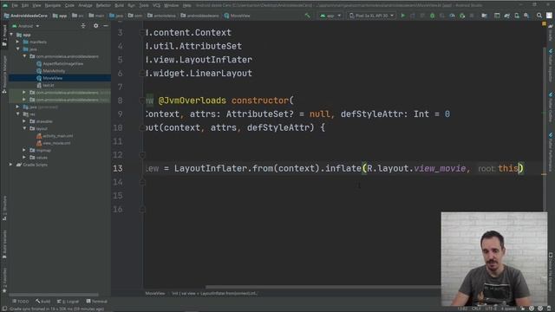
Task: Open the SDK Manager toolbar icon
Action: [526, 16]
